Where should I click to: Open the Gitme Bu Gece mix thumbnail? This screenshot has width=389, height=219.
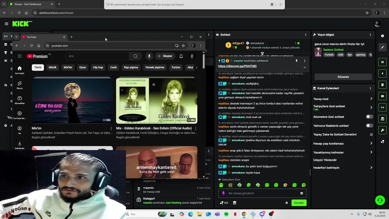[72, 100]
